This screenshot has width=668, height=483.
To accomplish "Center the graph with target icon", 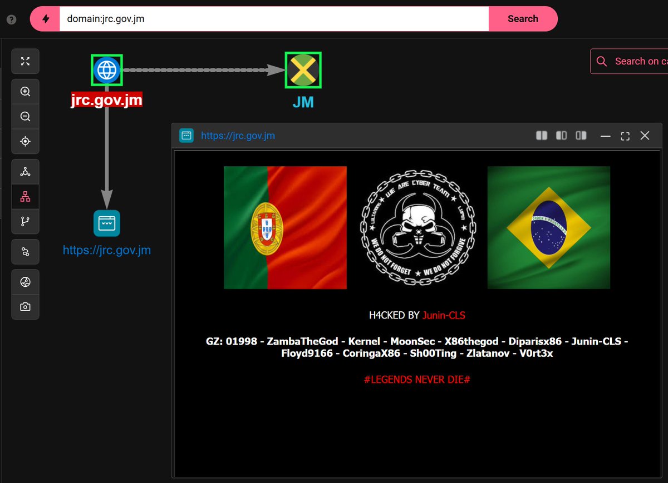I will (25, 142).
